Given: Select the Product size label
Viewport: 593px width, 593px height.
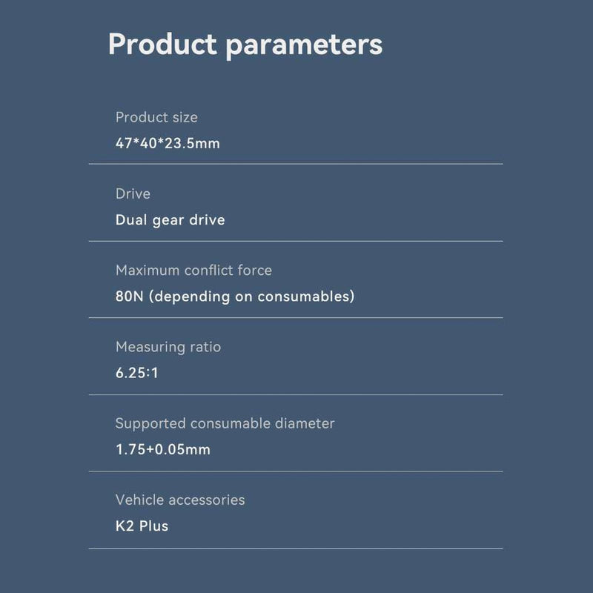Looking at the screenshot, I should click(x=156, y=117).
